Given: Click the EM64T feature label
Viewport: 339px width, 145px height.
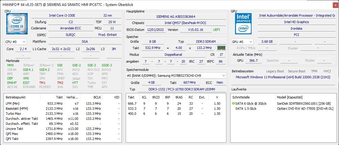Looking at the screenshot, I should point(12,83).
